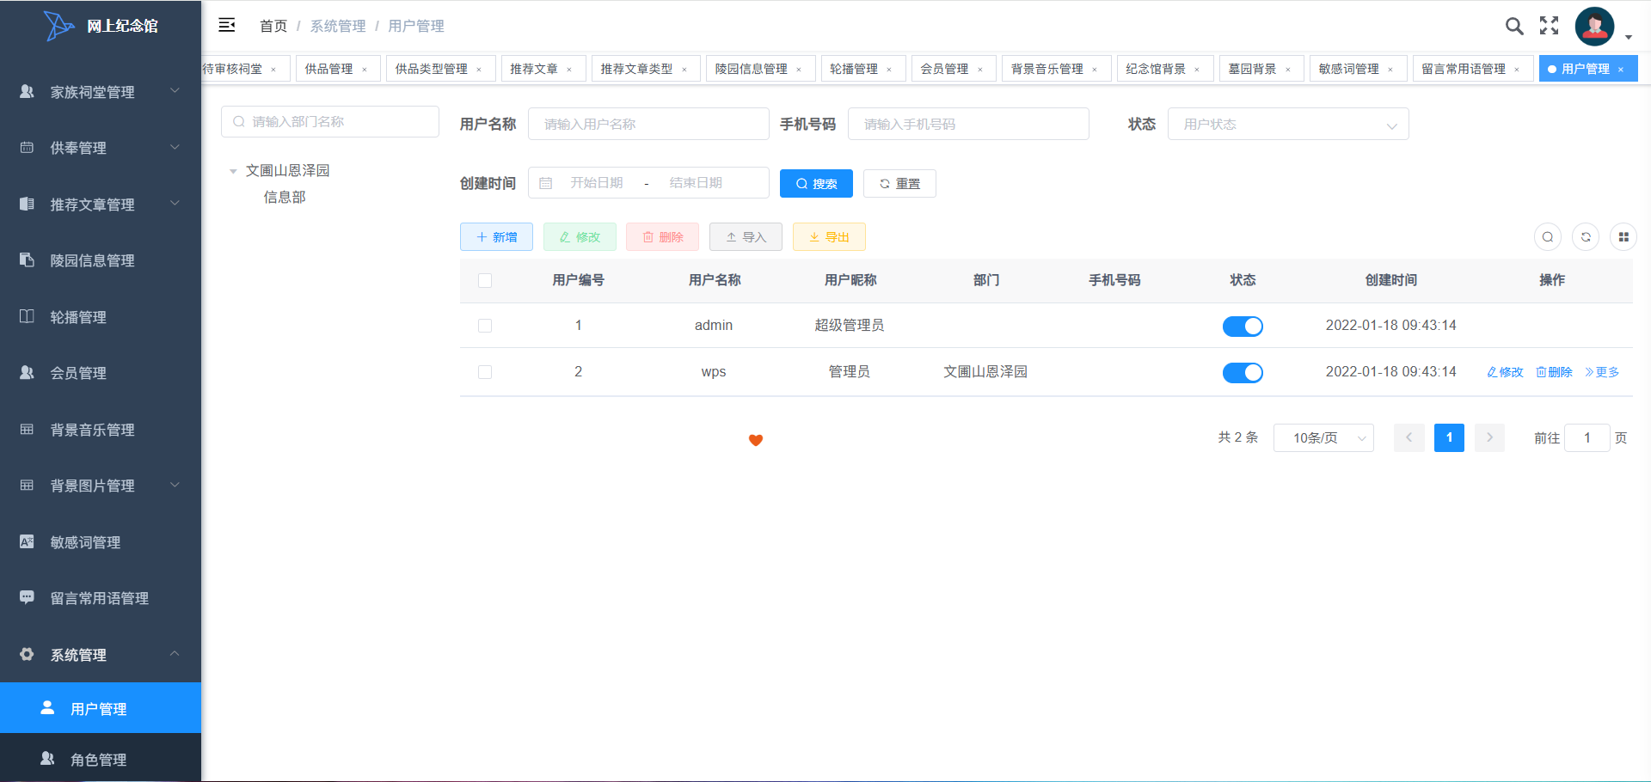
Task: Click 修改 link for wps row
Action: pyautogui.click(x=1505, y=372)
